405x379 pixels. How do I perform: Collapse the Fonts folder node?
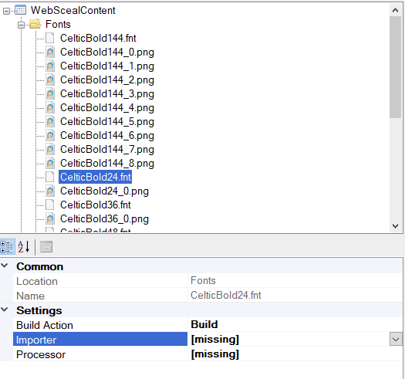[x=21, y=25]
